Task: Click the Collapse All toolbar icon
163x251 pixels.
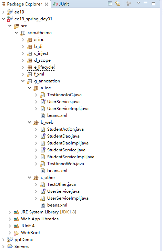Action: click(110, 4)
